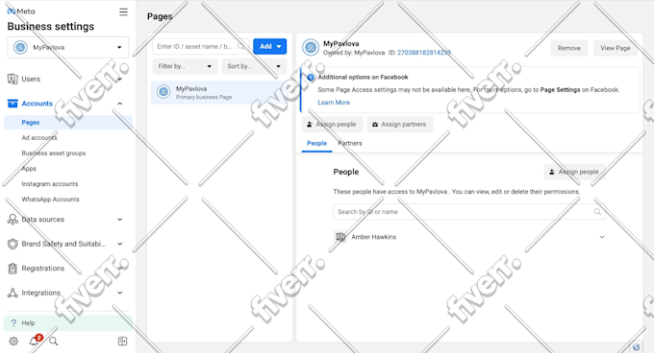Click the View Page button

click(616, 48)
